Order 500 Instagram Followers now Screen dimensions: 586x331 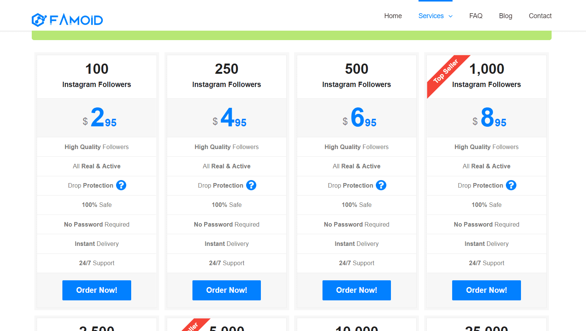(357, 290)
